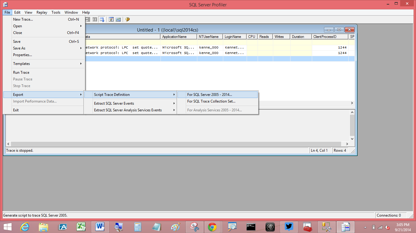416x233 pixels.
Task: Click the Duration column header
Action: click(301, 37)
